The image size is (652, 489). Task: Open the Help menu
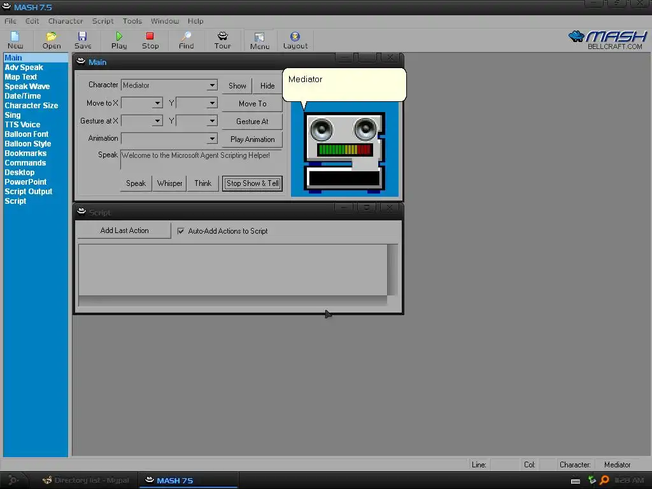195,21
